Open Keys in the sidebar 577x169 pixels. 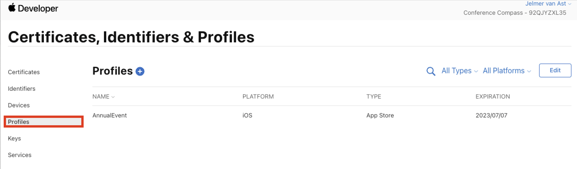coord(14,138)
